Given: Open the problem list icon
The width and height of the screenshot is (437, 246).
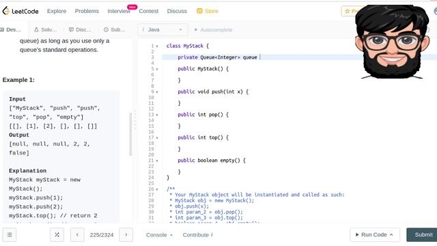Looking at the screenshot, I should (x=10, y=234).
